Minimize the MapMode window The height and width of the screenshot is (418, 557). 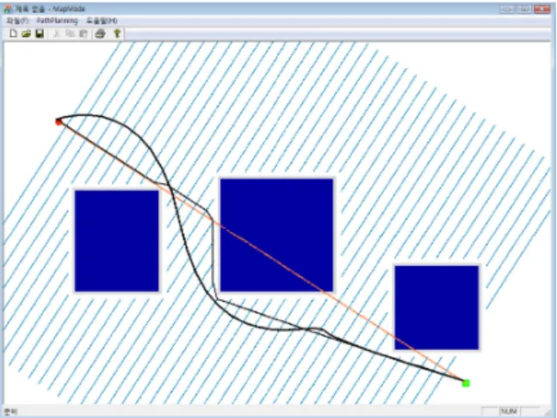(507, 9)
